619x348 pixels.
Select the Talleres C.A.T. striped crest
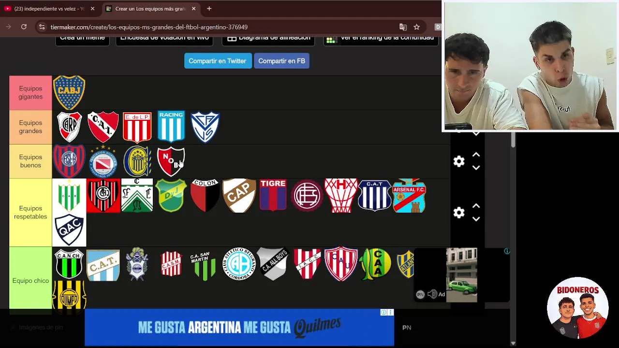click(x=375, y=195)
